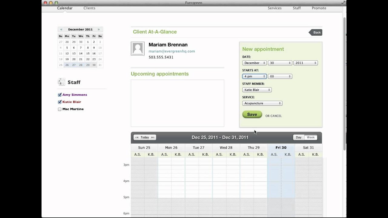Select December 9 in mini calendar
Screen dimensions: 388x218
[94, 48]
